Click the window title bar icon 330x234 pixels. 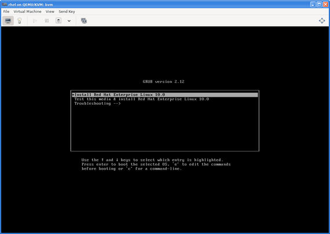click(x=5, y=4)
